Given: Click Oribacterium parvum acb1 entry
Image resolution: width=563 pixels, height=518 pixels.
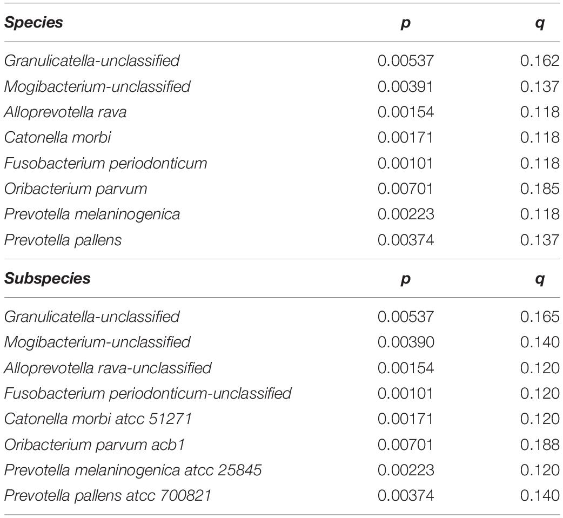Looking at the screenshot, I should [x=94, y=445].
